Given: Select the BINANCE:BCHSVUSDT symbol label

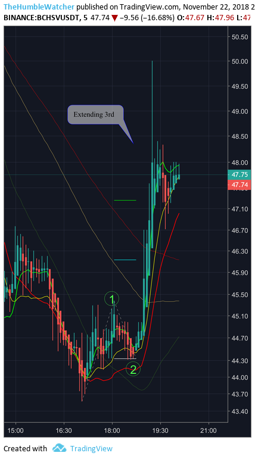Looking at the screenshot, I should (42, 18).
